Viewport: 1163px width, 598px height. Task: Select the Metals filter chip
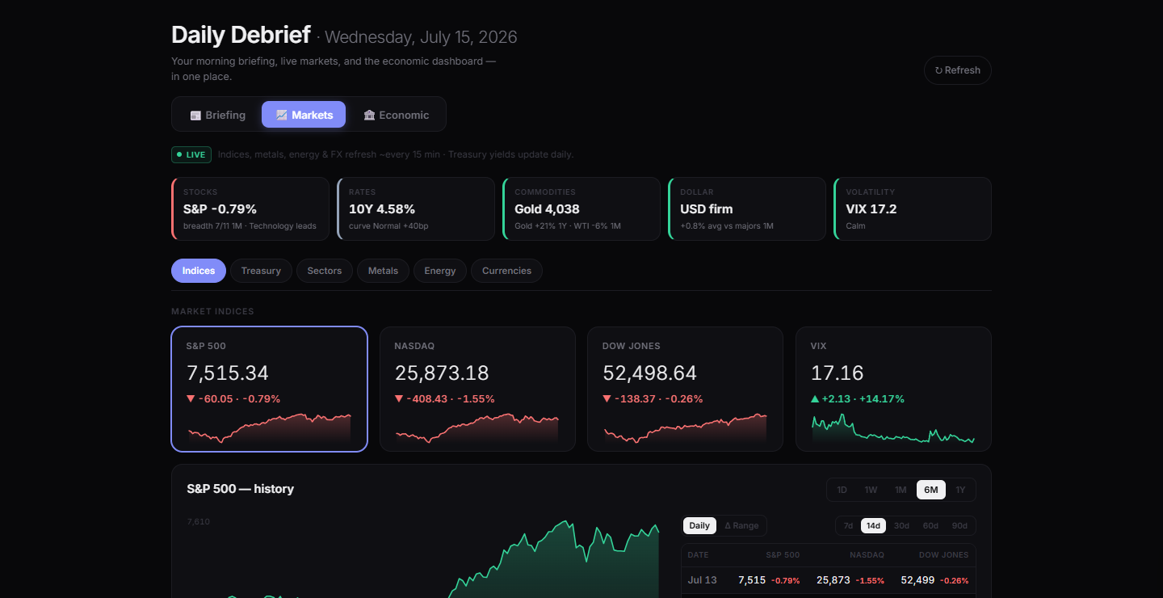[383, 271]
